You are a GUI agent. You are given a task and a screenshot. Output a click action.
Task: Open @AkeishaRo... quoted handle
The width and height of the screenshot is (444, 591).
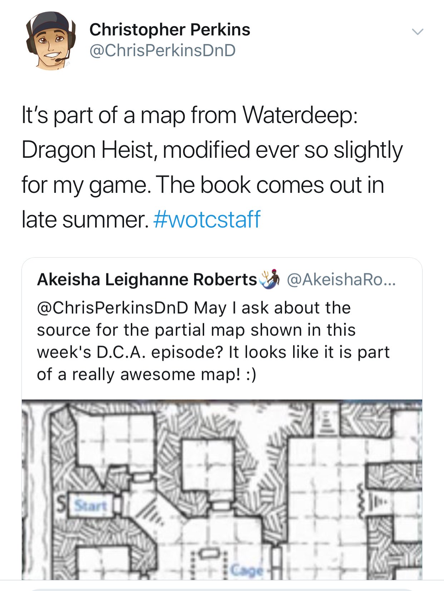coord(341,279)
